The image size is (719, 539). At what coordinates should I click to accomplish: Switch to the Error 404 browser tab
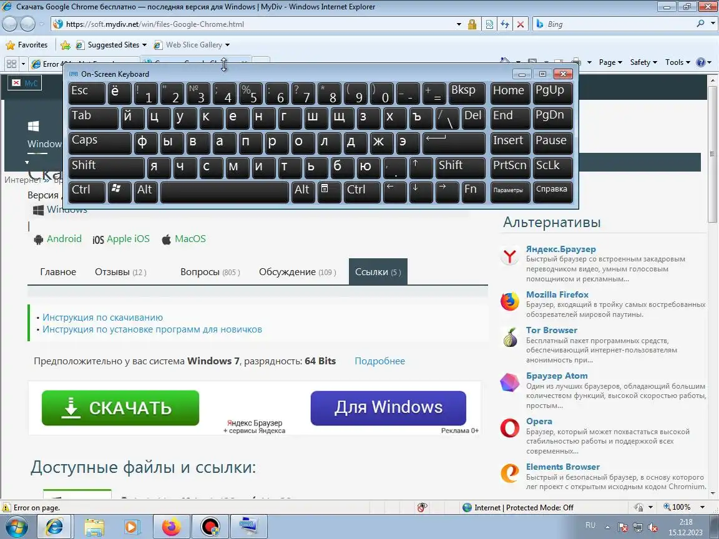[x=84, y=64]
